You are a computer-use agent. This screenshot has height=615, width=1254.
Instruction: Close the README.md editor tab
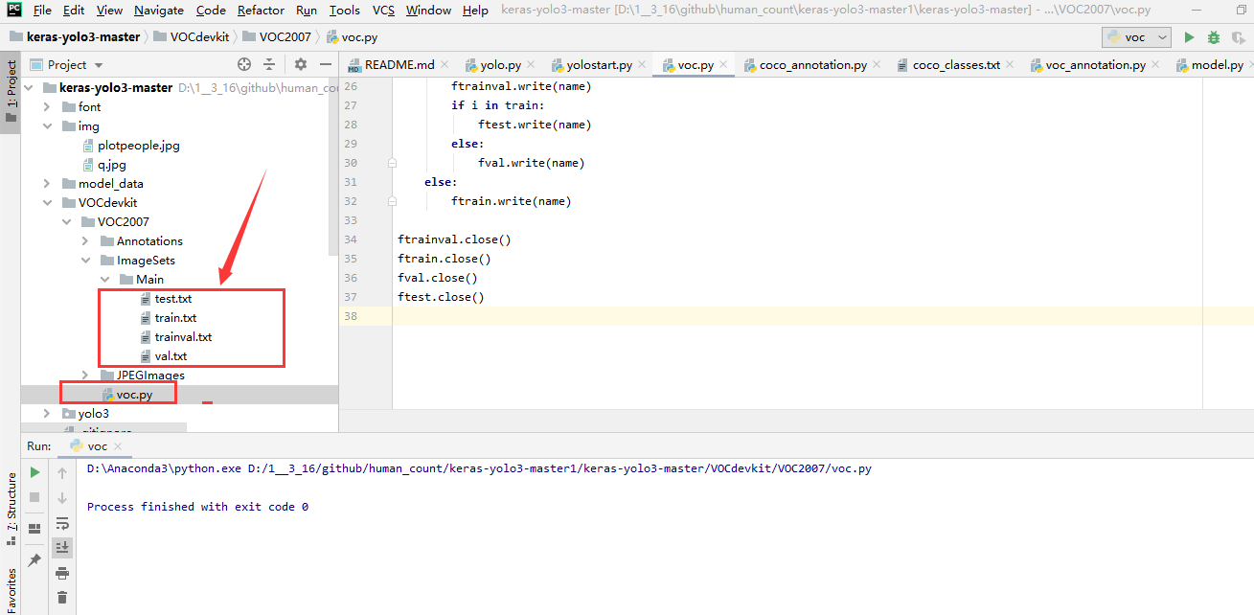444,65
